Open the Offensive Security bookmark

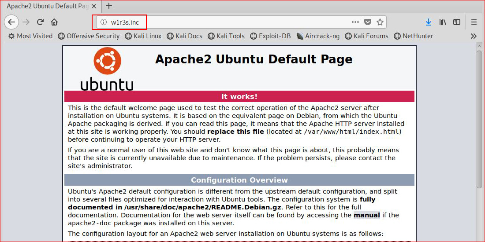tap(89, 36)
